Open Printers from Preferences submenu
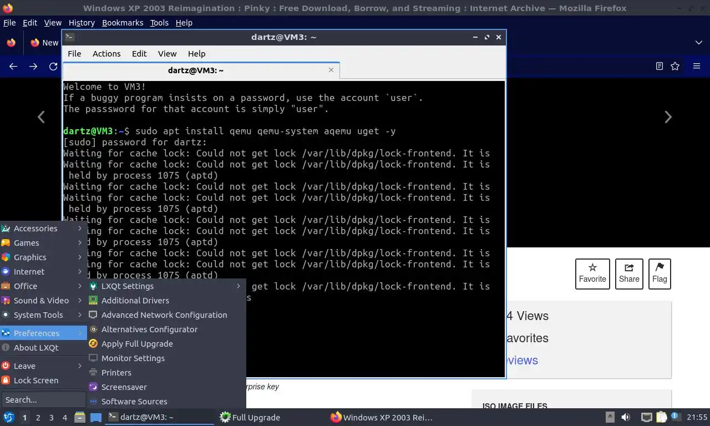The width and height of the screenshot is (710, 426). click(x=166, y=373)
